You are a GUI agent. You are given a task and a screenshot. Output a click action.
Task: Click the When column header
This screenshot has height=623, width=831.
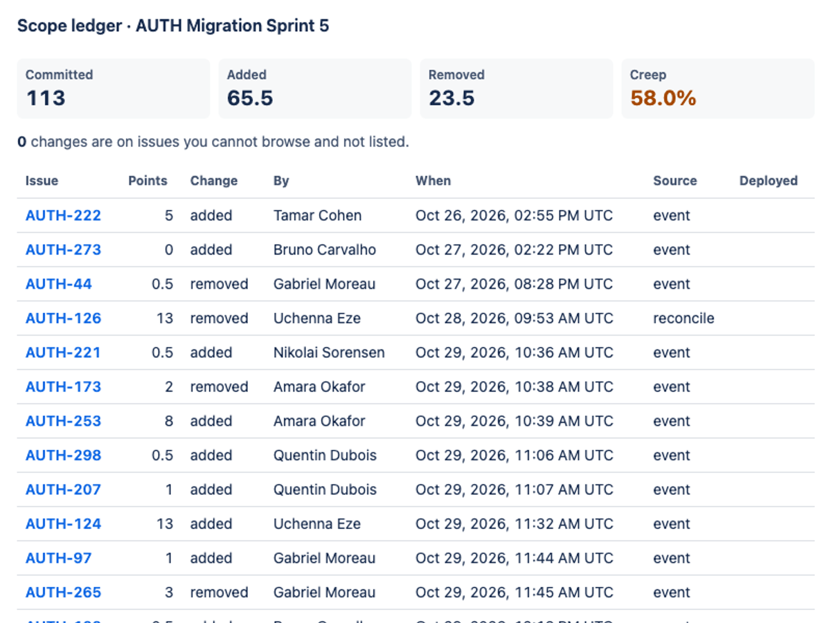point(433,181)
